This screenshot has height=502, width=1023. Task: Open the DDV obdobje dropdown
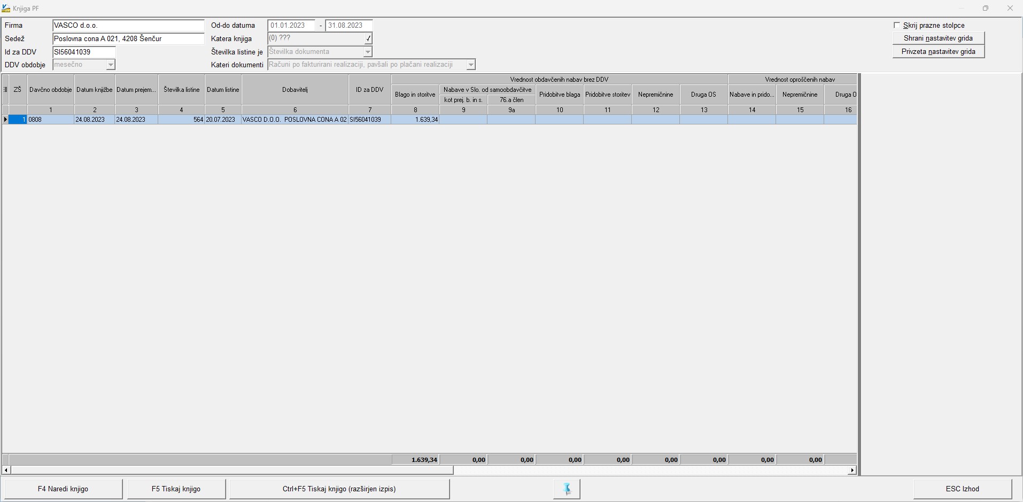111,65
